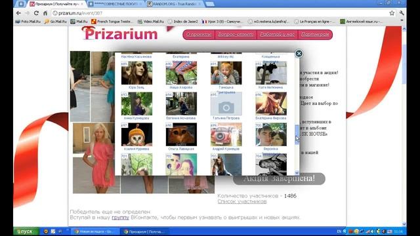This screenshot has width=420, height=236.
Task: Open the Урок 3 (8) bookmark with French flag
Action: click(x=222, y=22)
